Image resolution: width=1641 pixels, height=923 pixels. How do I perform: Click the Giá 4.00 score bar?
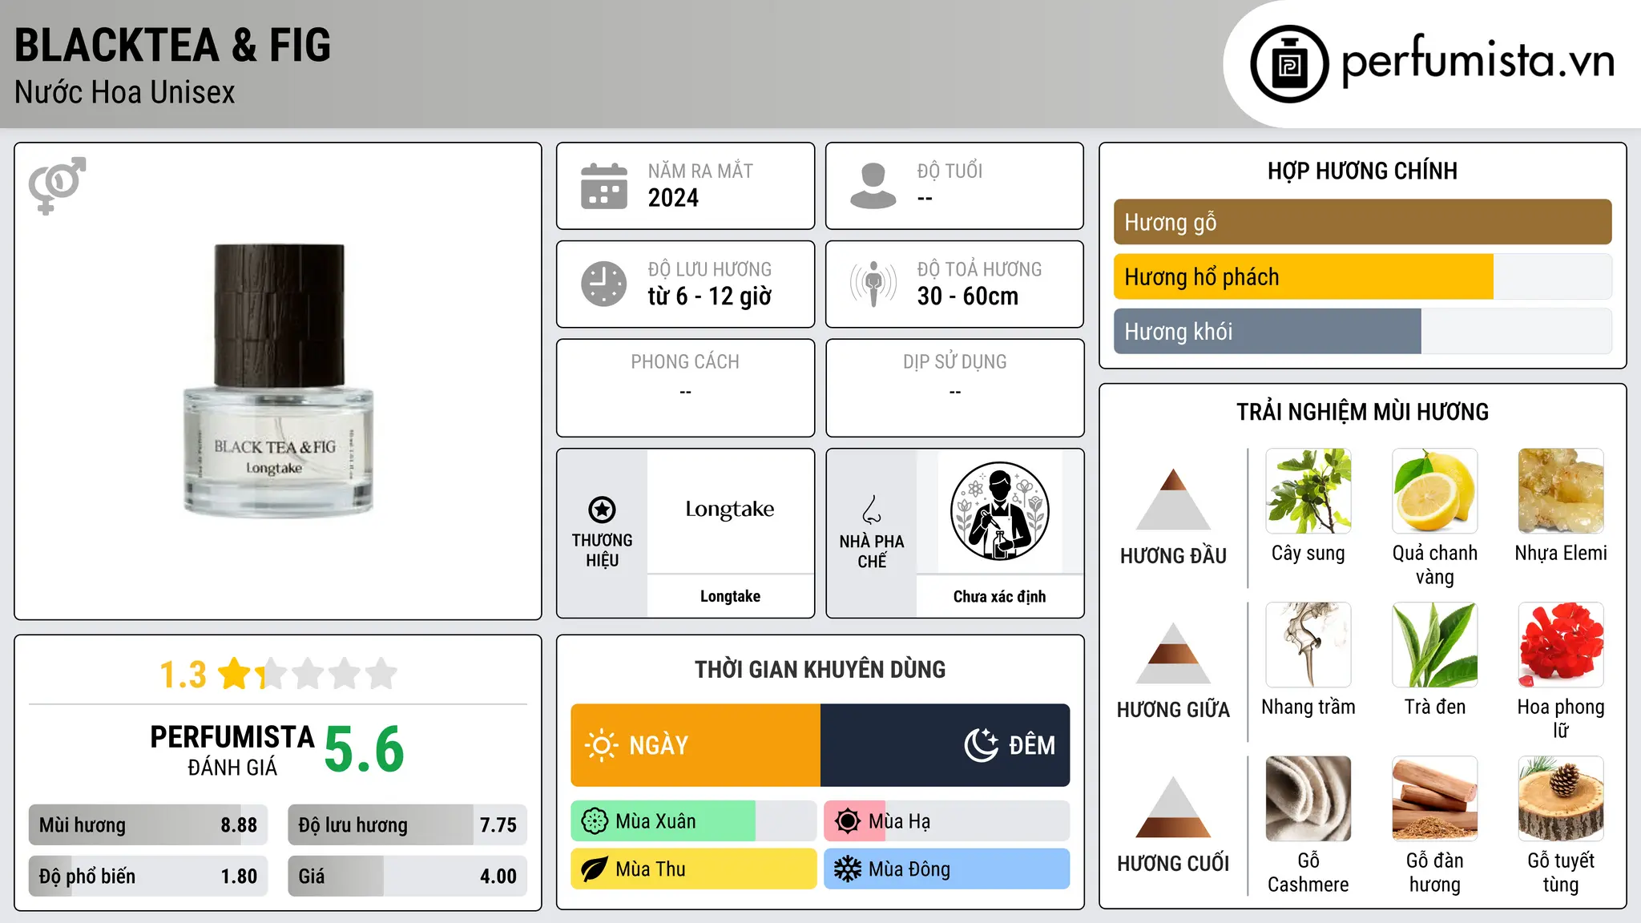pyautogui.click(x=407, y=877)
